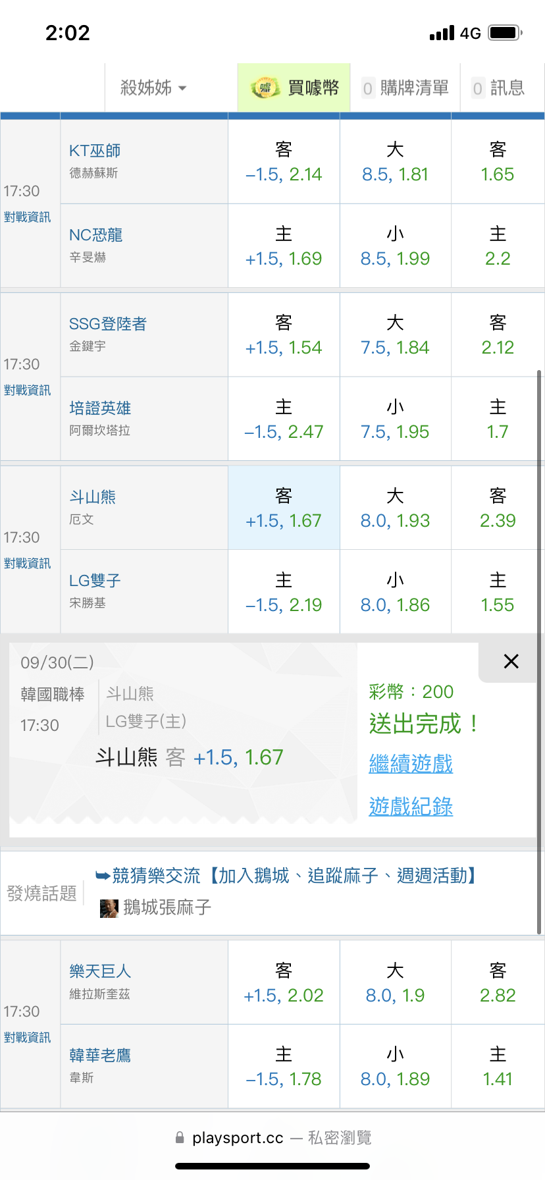Expand the 殺姊姊 dropdown menu
The height and width of the screenshot is (1180, 545).
pyautogui.click(x=153, y=88)
